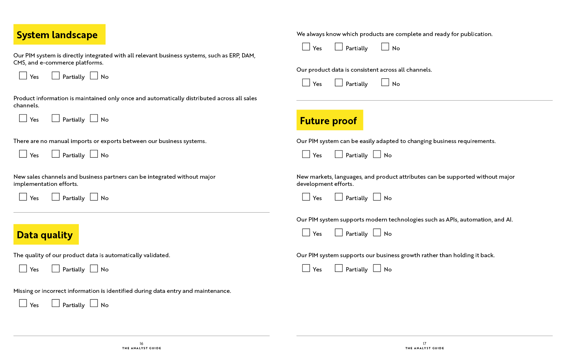This screenshot has width=566, height=356.
Task: Mark No for no manual imports or exports
Action: (x=94, y=154)
